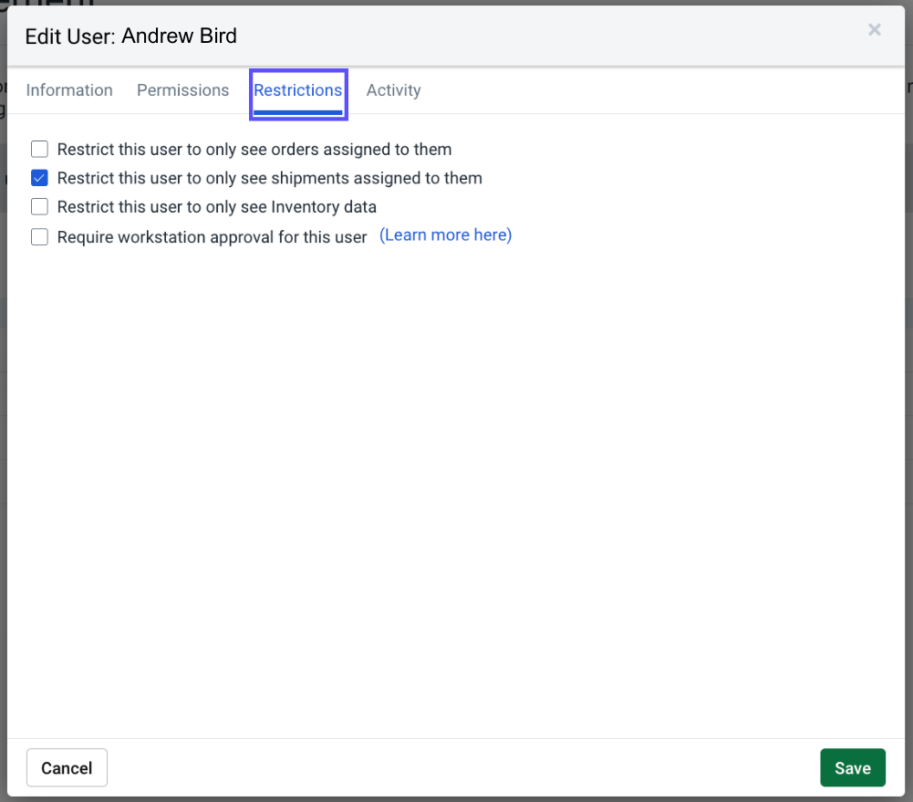Close the Edit User dialog with the X
Image resolution: width=913 pixels, height=802 pixels.
pyautogui.click(x=874, y=29)
